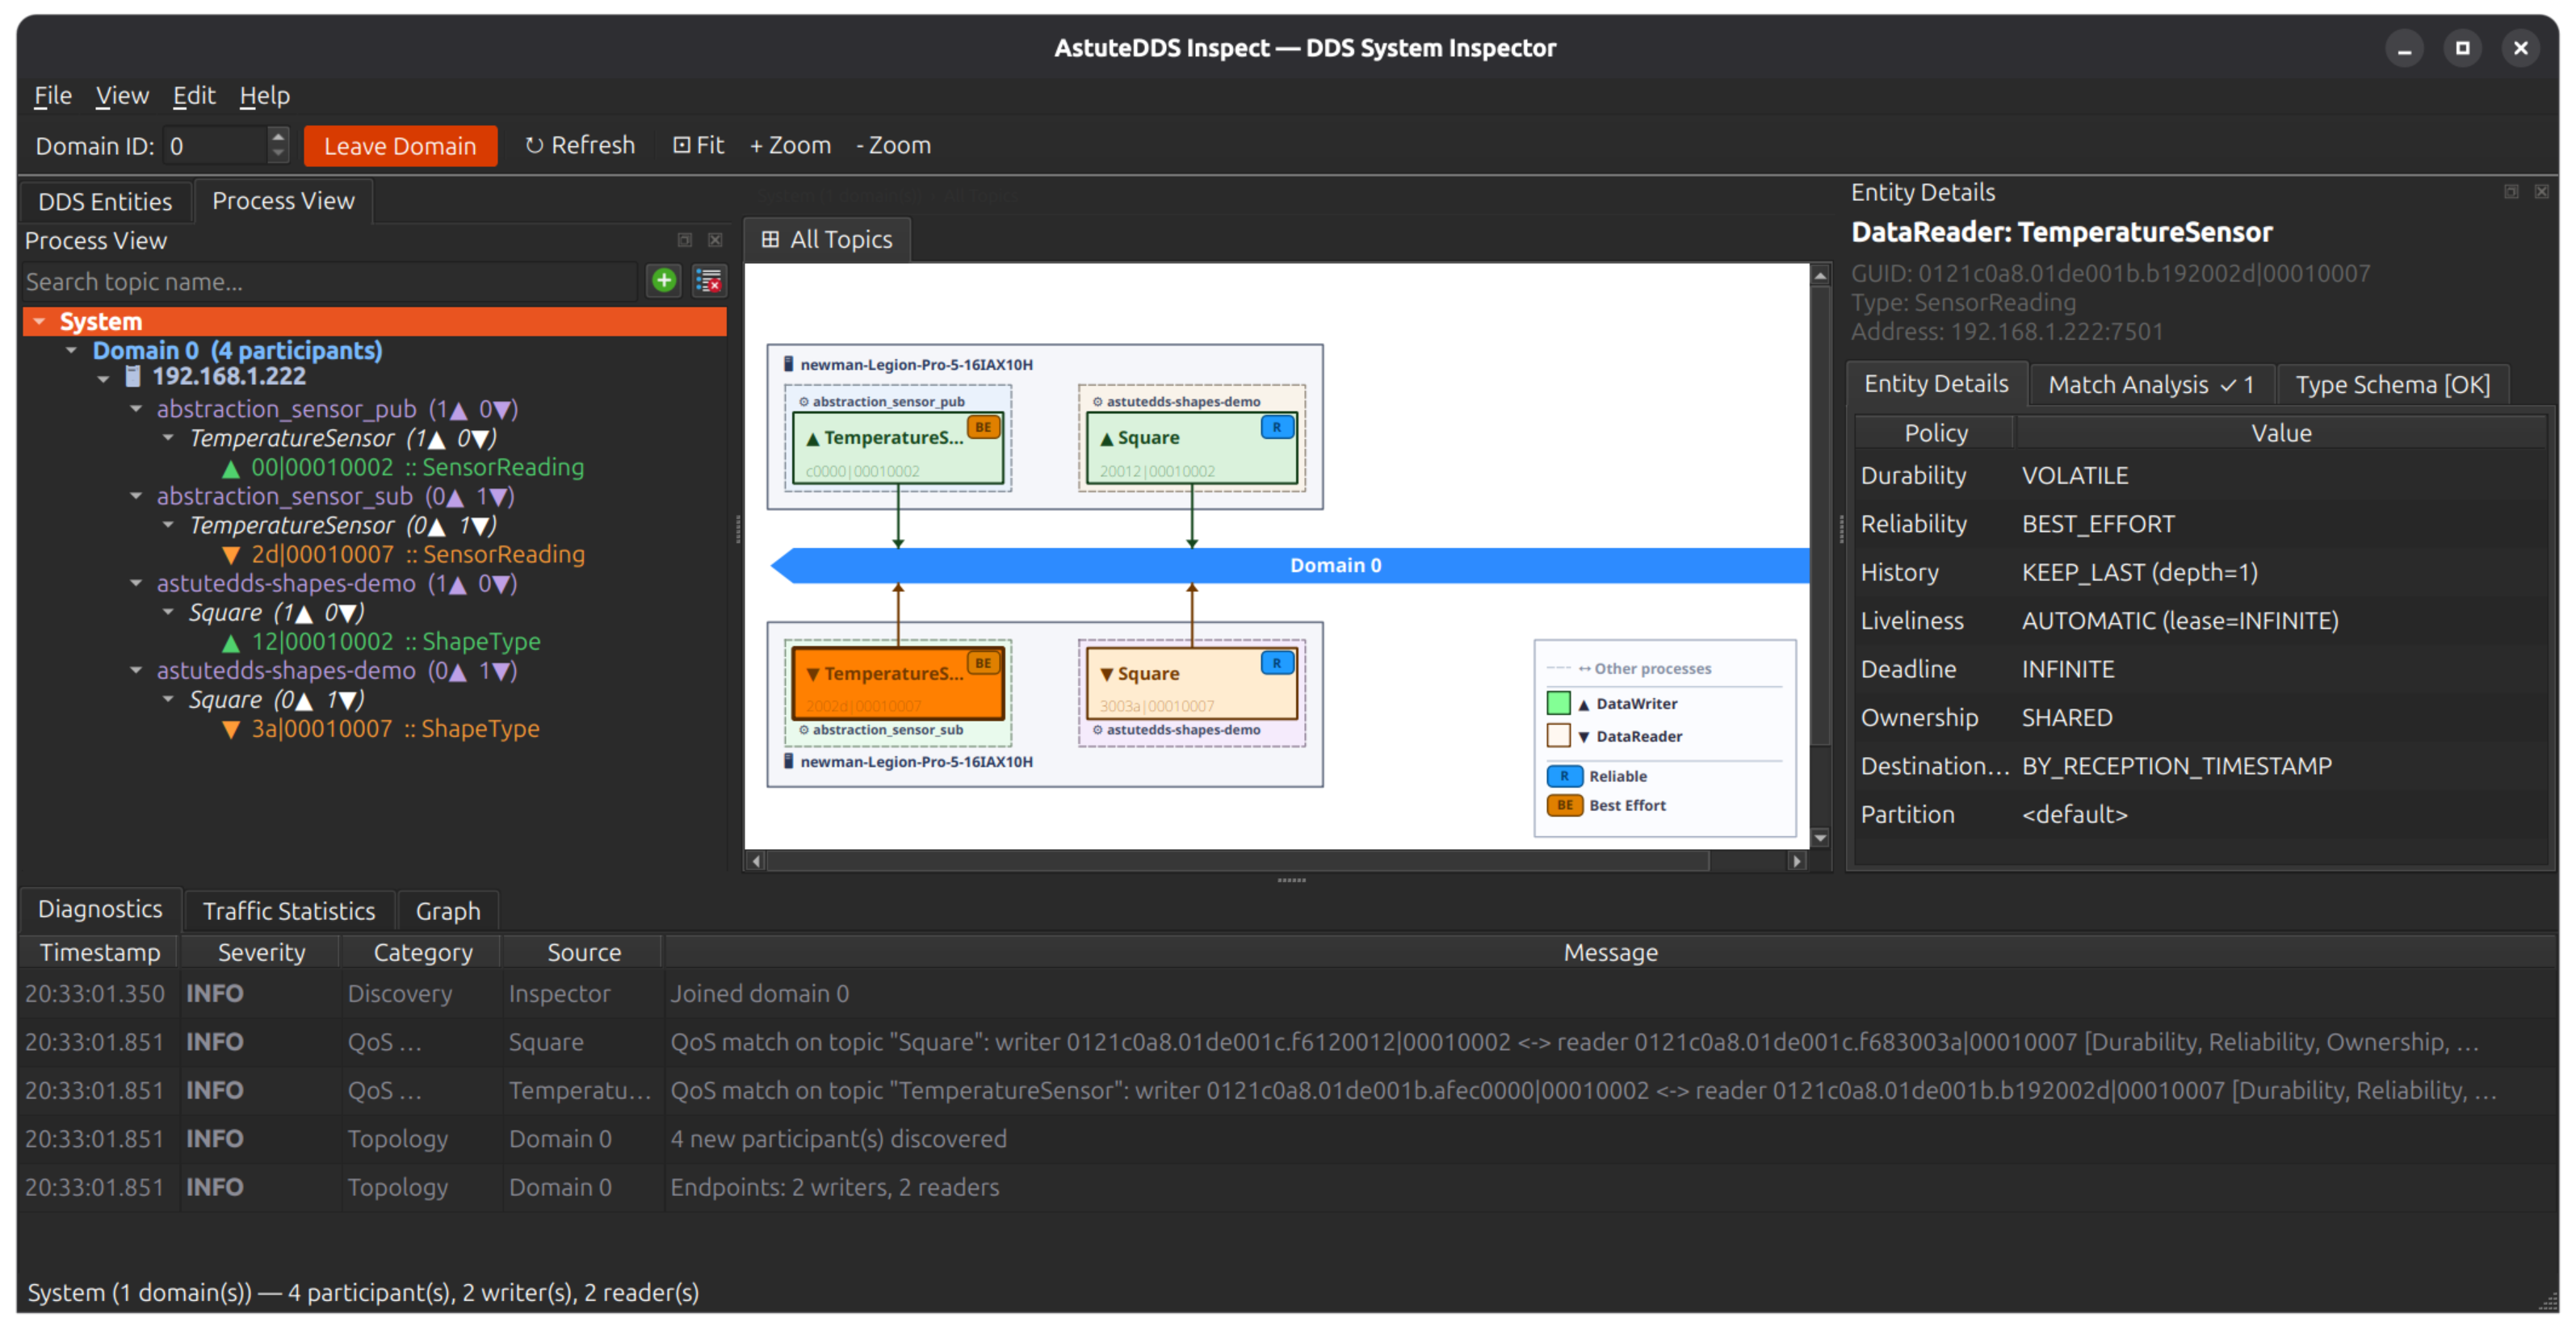Select the Square DataReader node in graph
Image resolution: width=2576 pixels, height=1330 pixels.
(x=1191, y=684)
